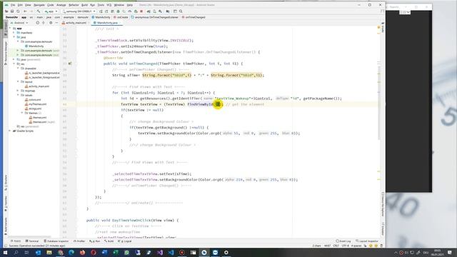Click the VS Code icon in the taskbar
The height and width of the screenshot is (257, 457).
171,252
